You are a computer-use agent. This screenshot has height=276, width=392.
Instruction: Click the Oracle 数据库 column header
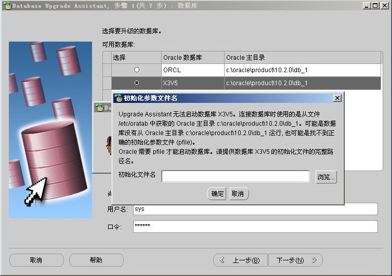click(193, 58)
